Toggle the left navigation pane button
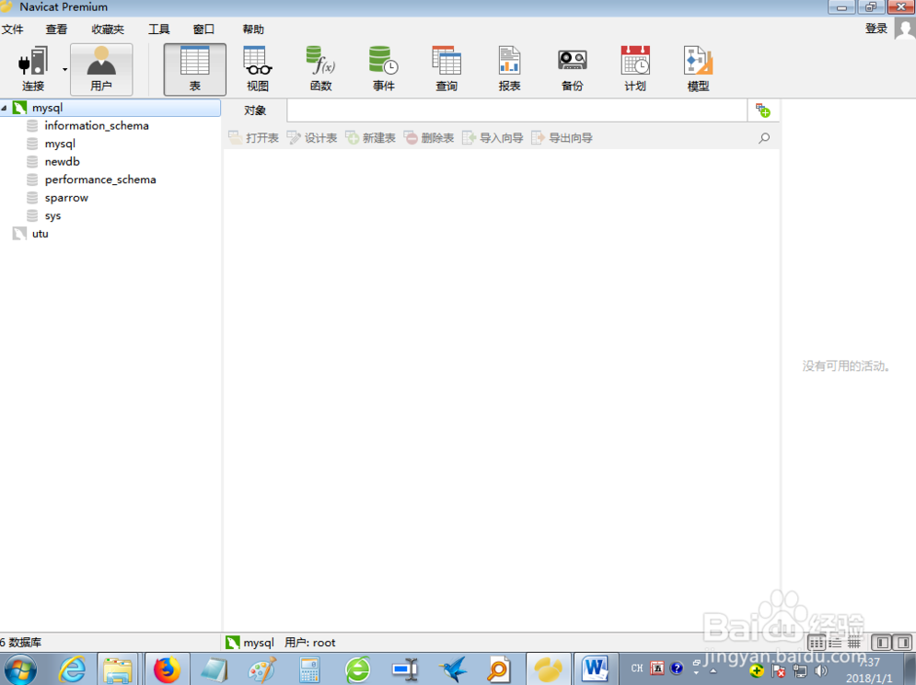This screenshot has height=685, width=916. 882,643
